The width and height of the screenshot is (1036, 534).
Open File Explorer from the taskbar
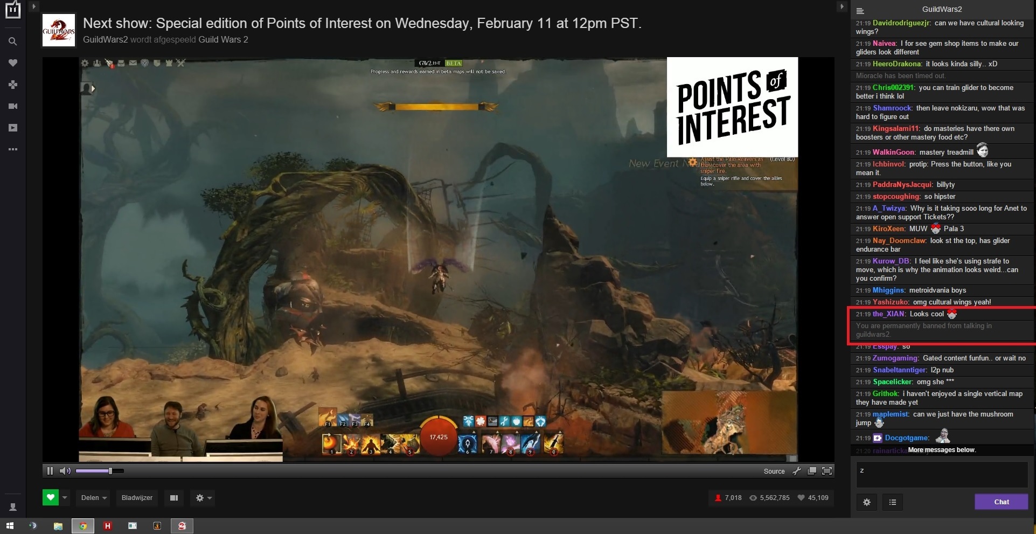coord(58,526)
